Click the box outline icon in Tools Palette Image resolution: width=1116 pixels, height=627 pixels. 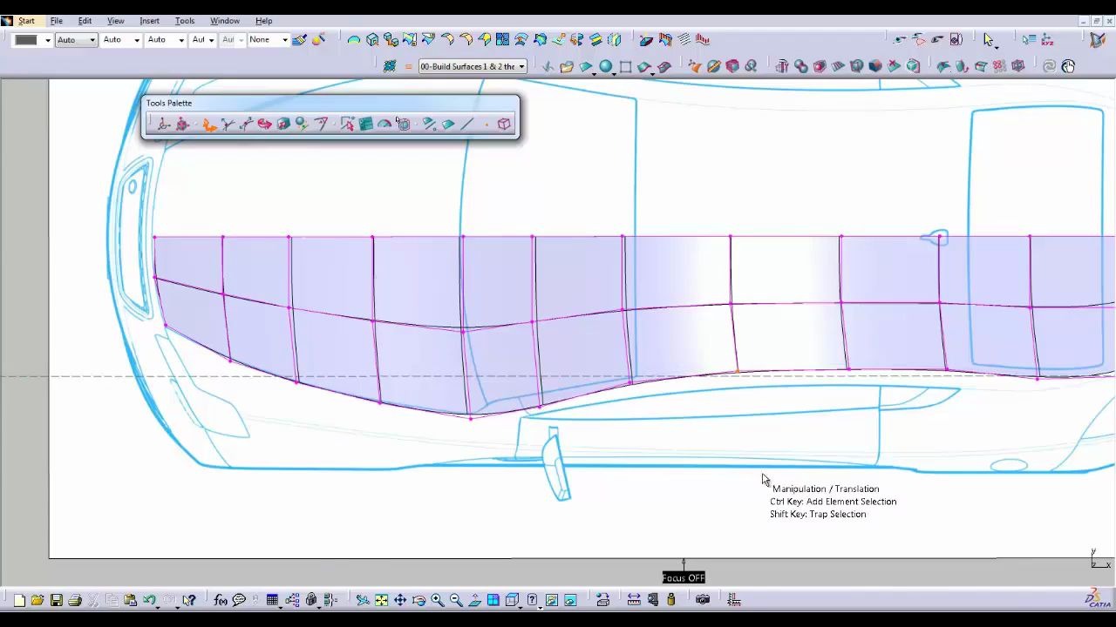point(504,125)
